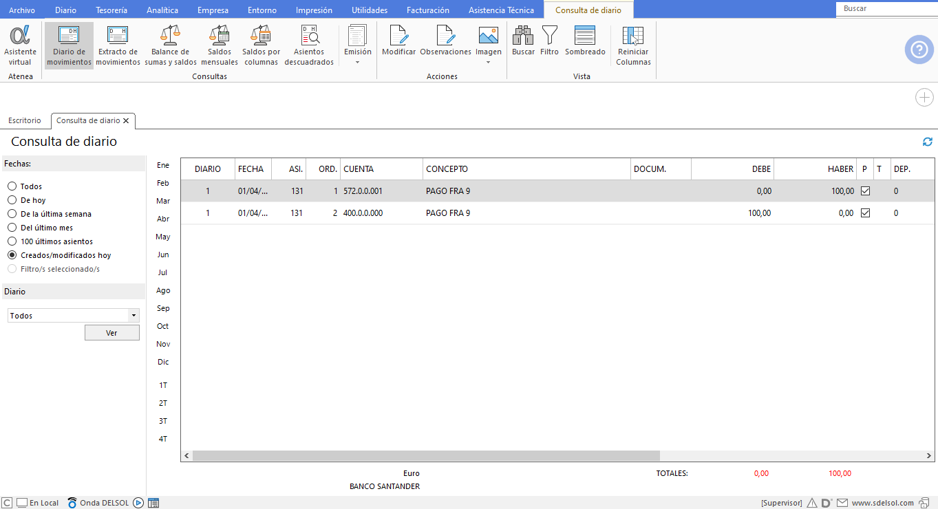Viewport: 938px width, 509px height.
Task: Open Extracto de movimientos
Action: [x=118, y=45]
